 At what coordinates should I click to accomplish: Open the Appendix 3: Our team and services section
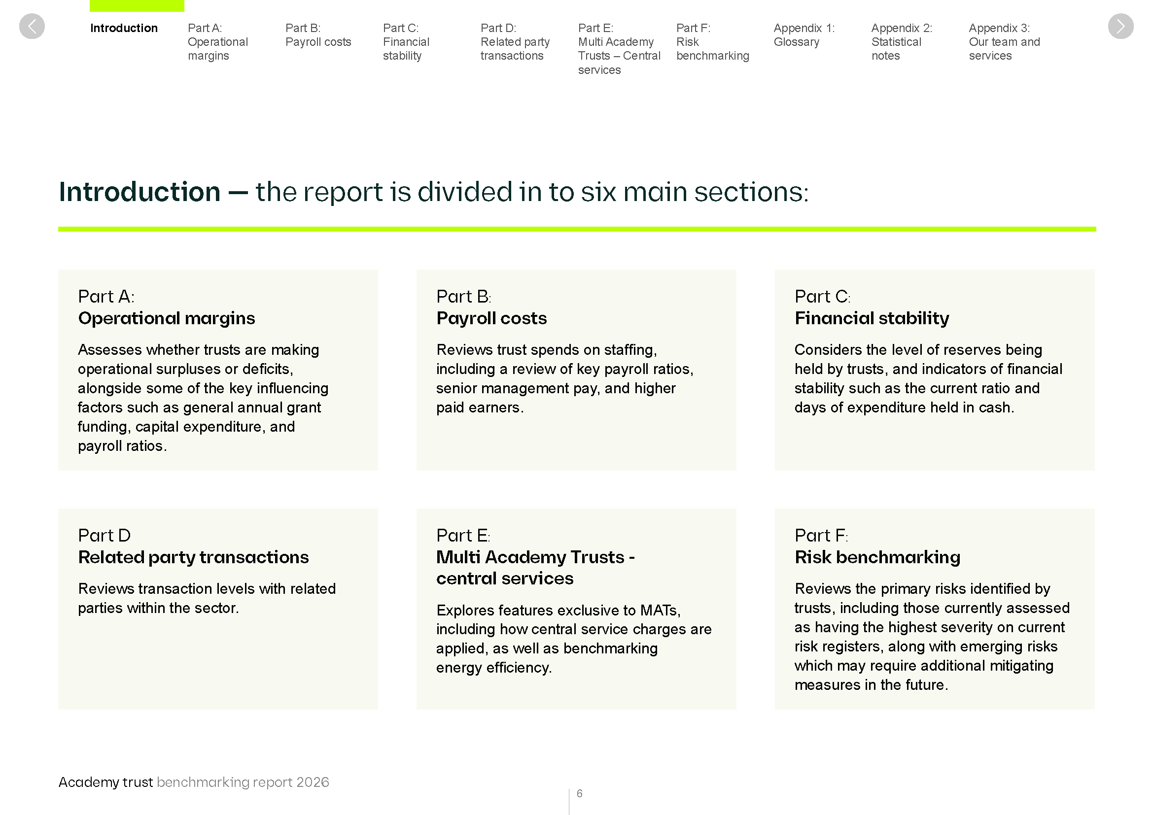(1003, 42)
